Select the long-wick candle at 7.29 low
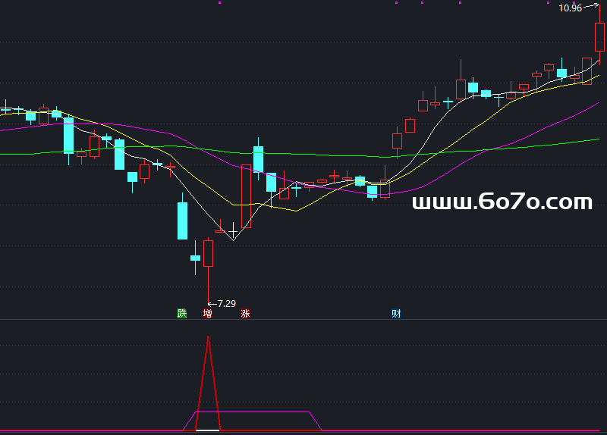This screenshot has width=607, height=435. [x=208, y=253]
